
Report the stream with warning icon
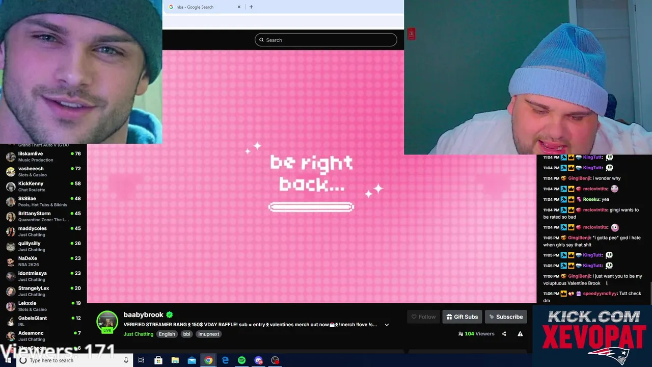(x=520, y=334)
